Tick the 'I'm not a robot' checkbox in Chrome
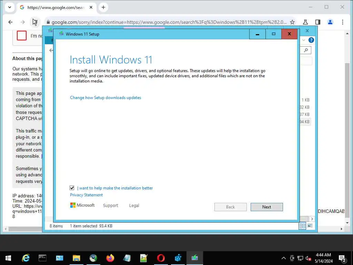The width and height of the screenshot is (353, 265). 22,36
